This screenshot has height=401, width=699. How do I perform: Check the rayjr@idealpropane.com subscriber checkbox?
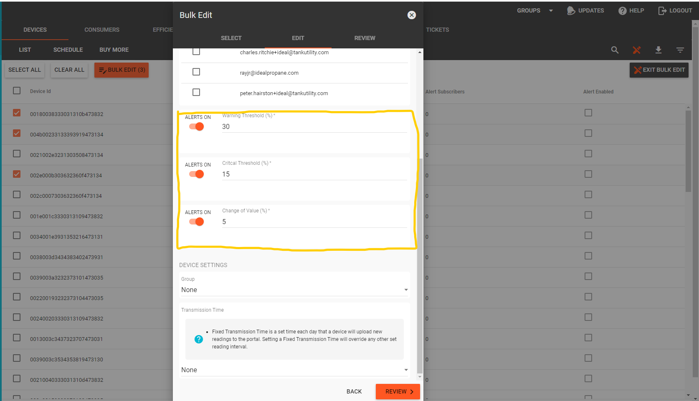(x=196, y=72)
